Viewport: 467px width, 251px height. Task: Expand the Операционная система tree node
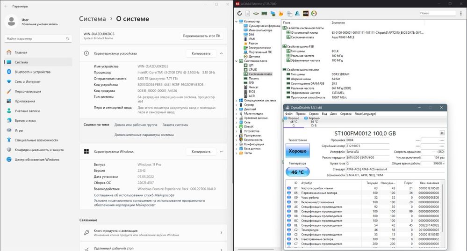(237, 101)
